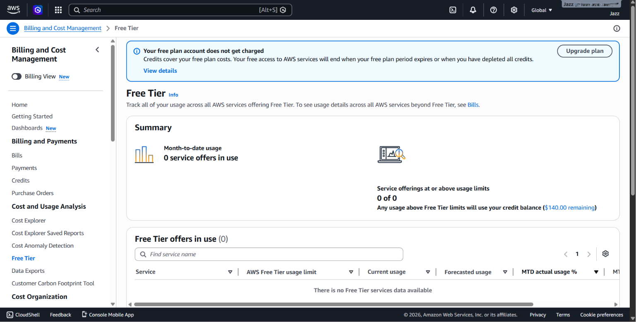The width and height of the screenshot is (636, 322).
Task: Open Cost Anomaly Detection in sidebar
Action: pos(42,246)
